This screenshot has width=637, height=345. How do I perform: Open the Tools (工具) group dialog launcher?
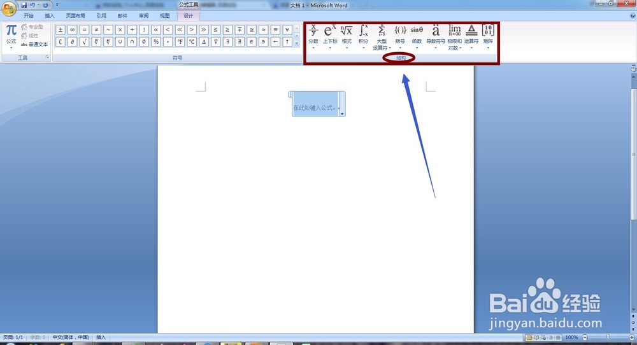(x=47, y=57)
